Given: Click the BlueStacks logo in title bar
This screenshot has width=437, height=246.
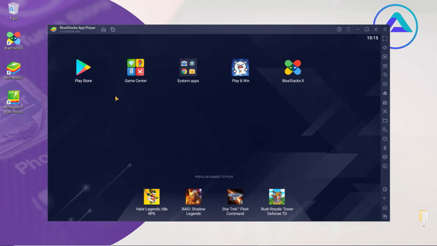Looking at the screenshot, I should pos(53,29).
